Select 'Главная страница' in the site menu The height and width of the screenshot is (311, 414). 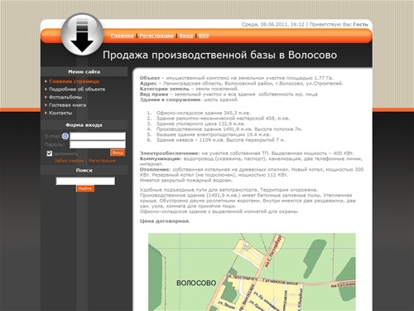tap(74, 81)
